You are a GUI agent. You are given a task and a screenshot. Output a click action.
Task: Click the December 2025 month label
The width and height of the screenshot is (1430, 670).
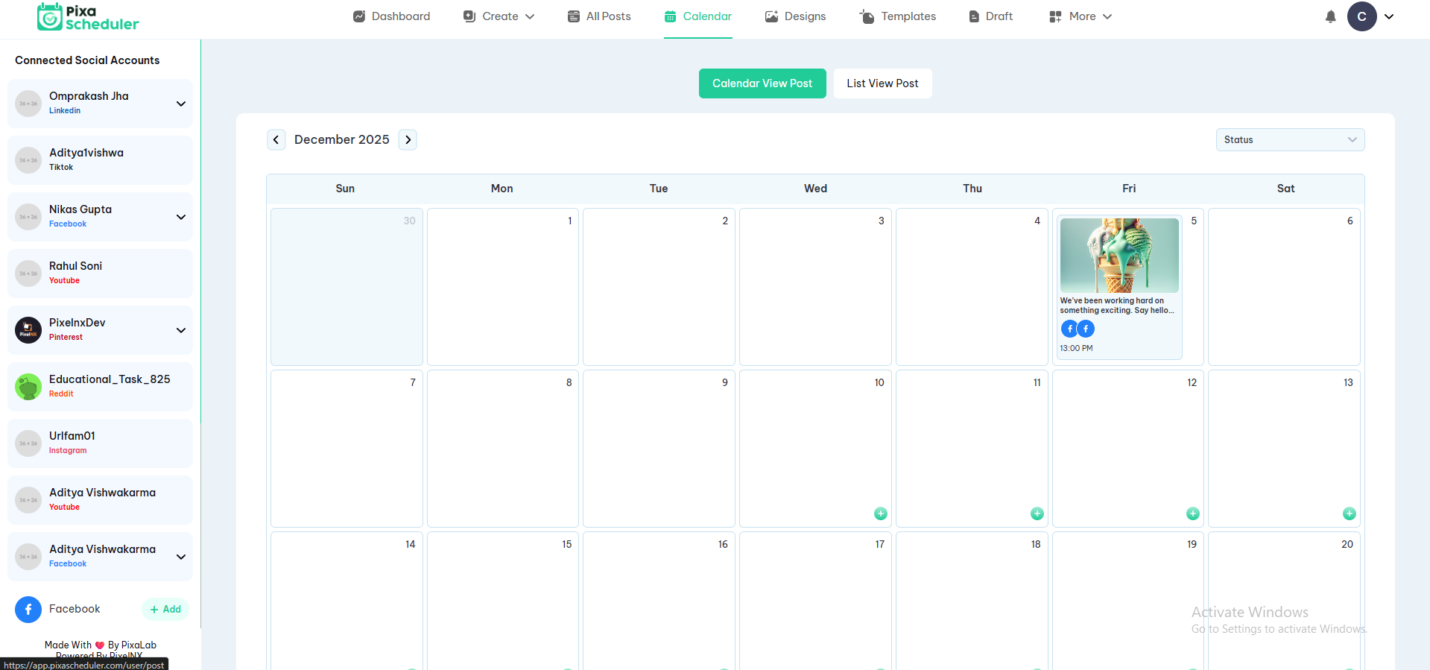click(x=342, y=139)
